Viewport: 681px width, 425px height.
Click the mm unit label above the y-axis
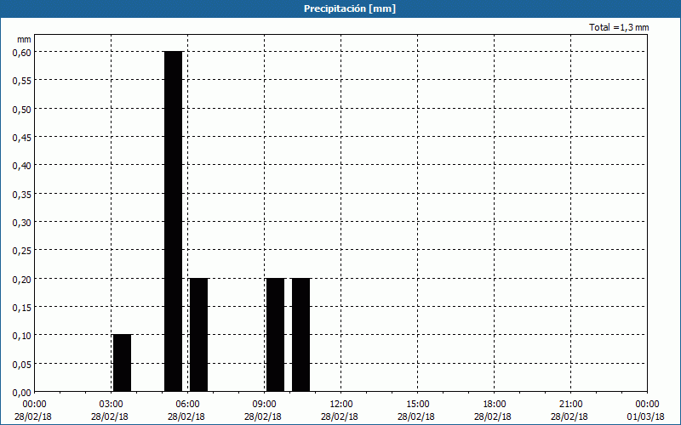tap(24, 39)
